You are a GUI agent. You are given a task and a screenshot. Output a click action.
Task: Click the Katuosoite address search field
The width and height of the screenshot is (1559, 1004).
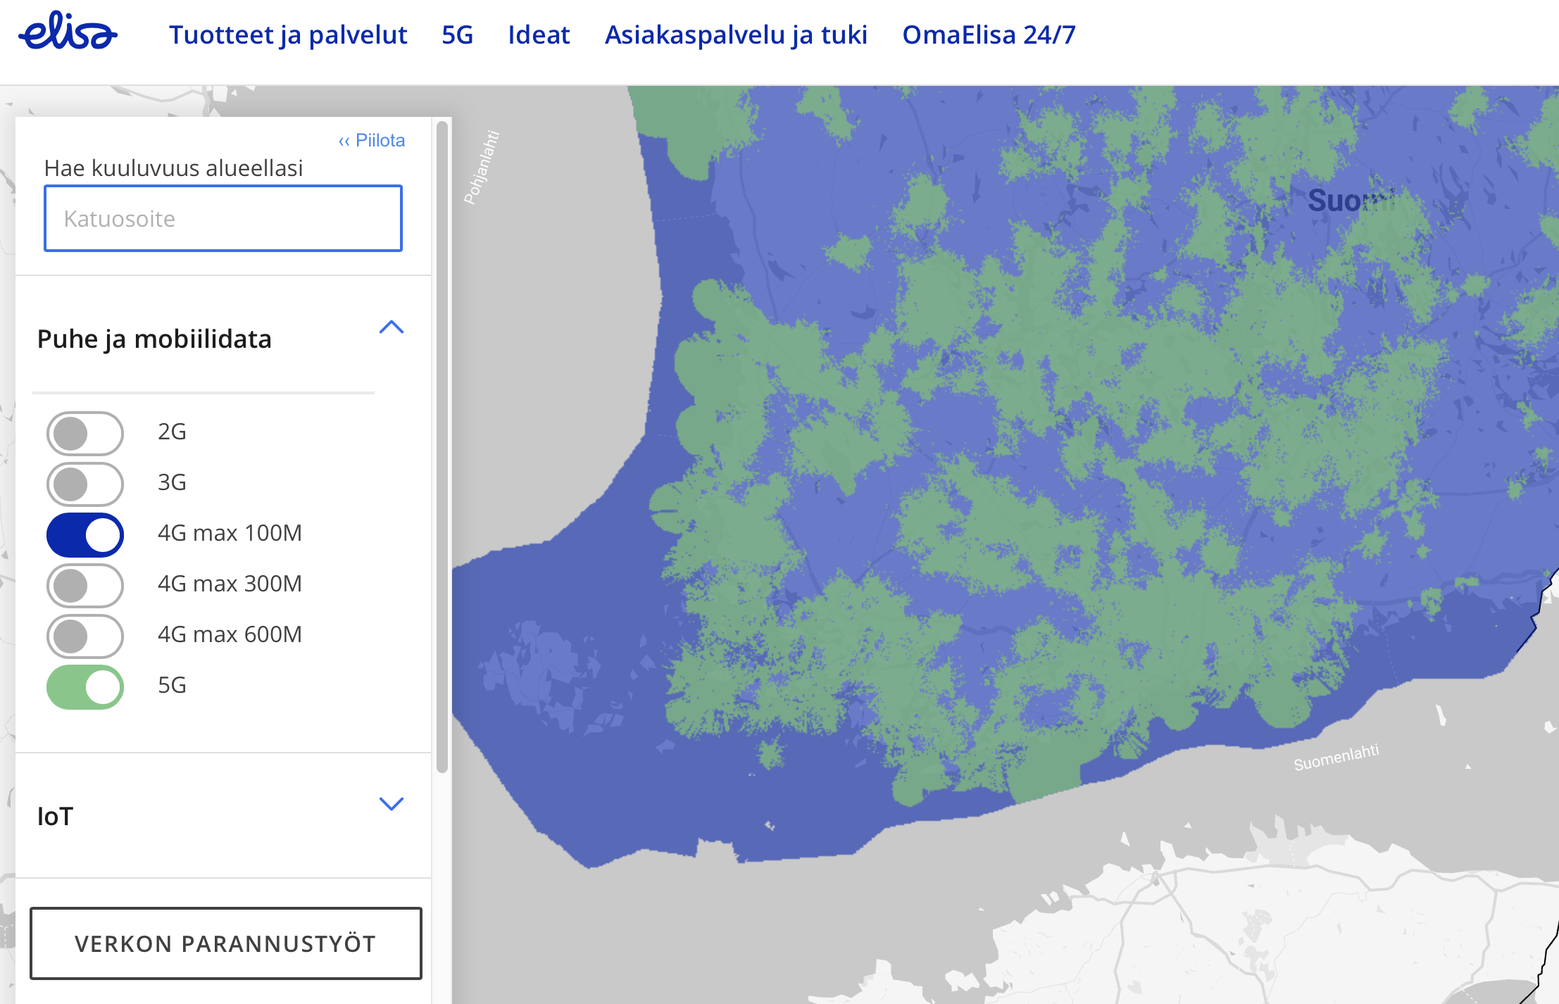coord(223,218)
